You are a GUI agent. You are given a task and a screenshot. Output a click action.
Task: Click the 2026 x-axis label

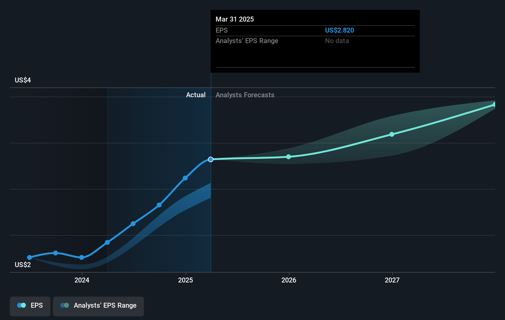pyautogui.click(x=289, y=280)
